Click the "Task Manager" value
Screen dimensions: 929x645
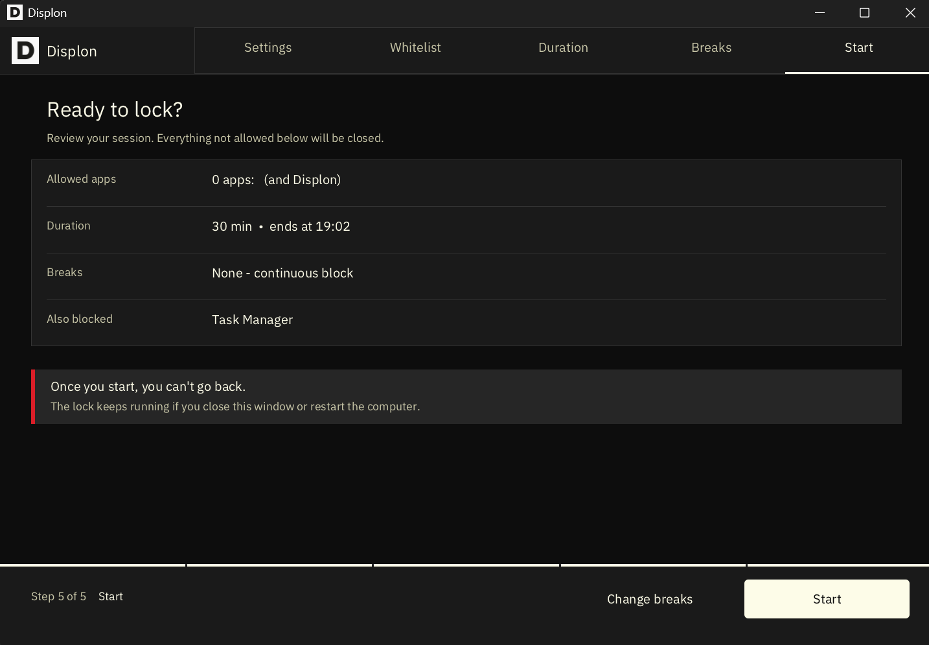(252, 320)
